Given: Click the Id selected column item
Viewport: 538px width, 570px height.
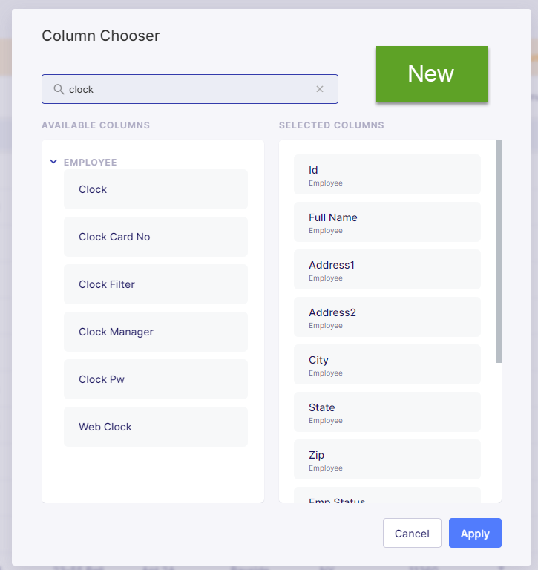Looking at the screenshot, I should [387, 174].
